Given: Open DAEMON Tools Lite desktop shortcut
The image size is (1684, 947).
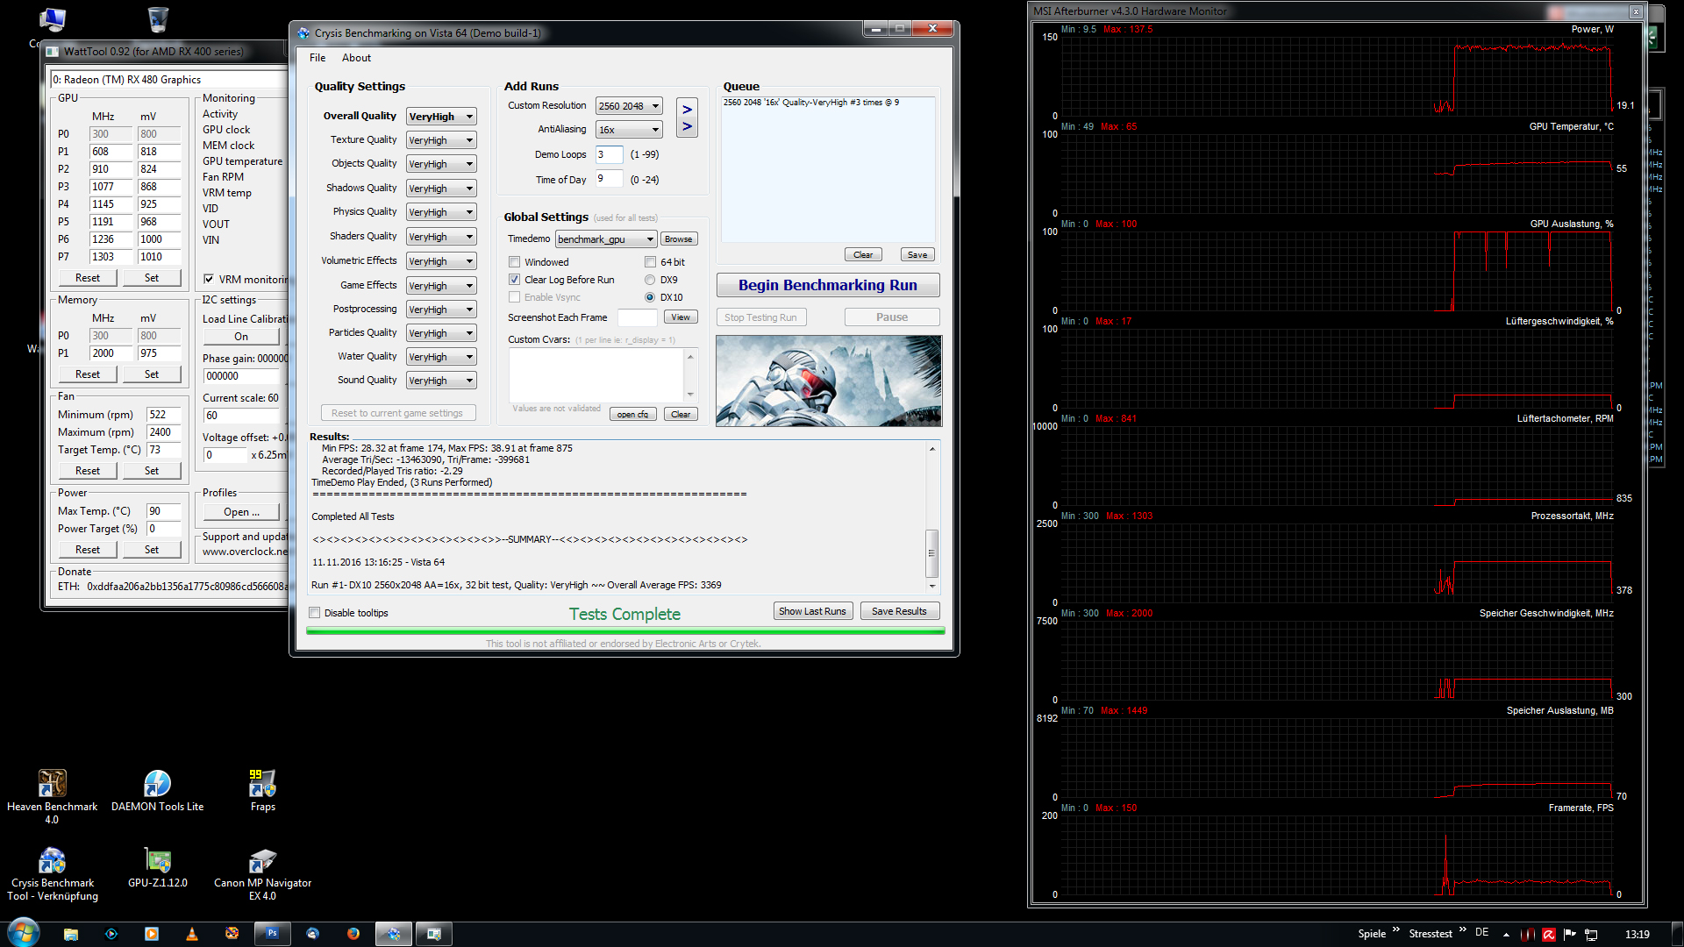Looking at the screenshot, I should [157, 783].
